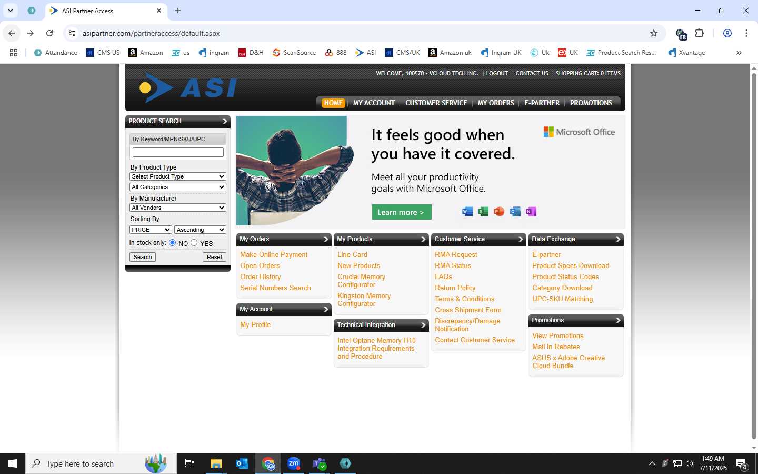
Task: Select YES for In-stock only
Action: 194,243
